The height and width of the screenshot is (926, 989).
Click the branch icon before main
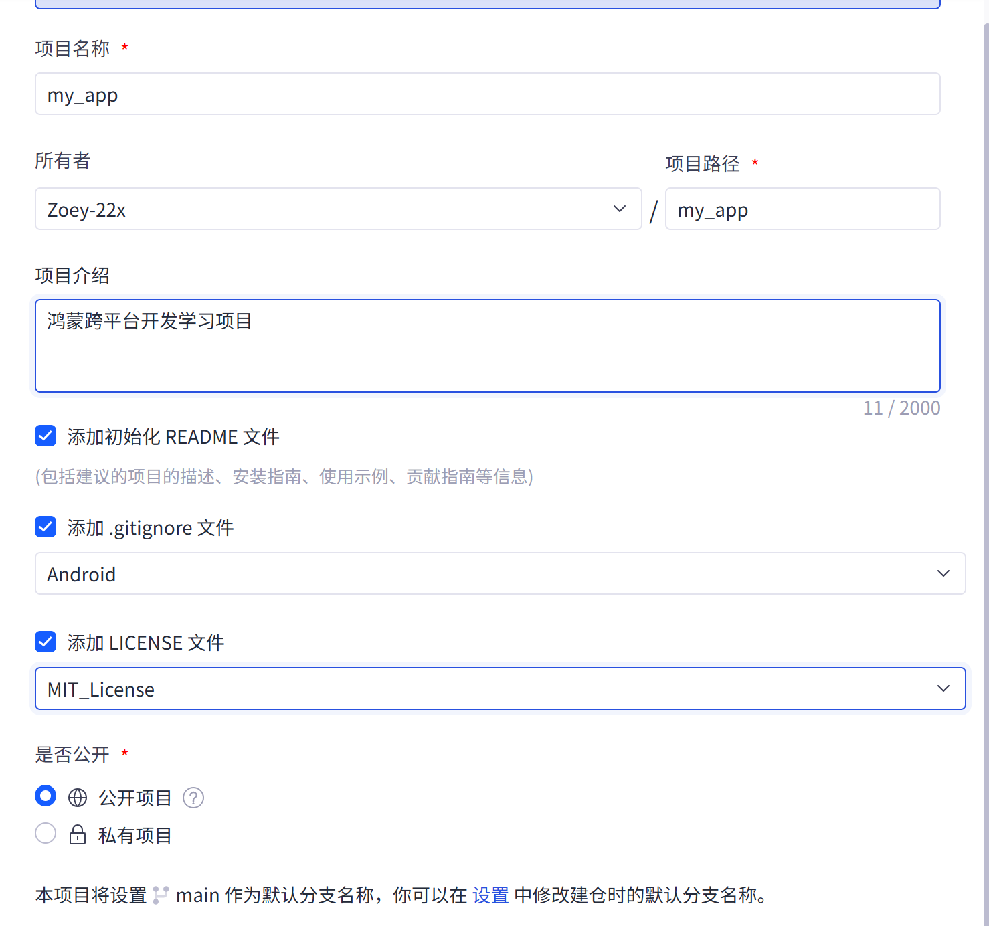[x=161, y=895]
